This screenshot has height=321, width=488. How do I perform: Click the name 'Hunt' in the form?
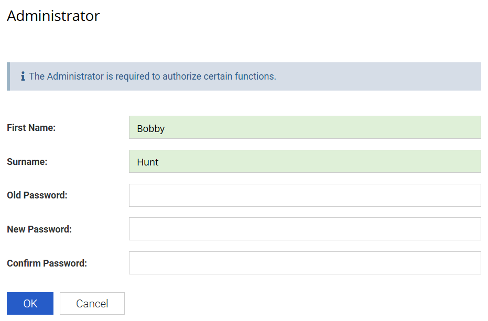coord(148,162)
